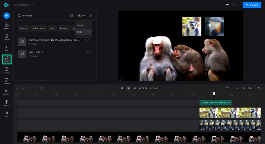265x144 pixels.
Task: Skip to the timeline start
Action: pyautogui.click(x=122, y=88)
